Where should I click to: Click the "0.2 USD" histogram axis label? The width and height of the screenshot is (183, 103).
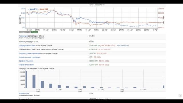pyautogui.click(x=101, y=90)
